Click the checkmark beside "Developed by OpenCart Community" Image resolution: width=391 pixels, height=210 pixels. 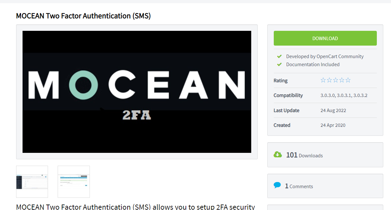click(x=279, y=56)
